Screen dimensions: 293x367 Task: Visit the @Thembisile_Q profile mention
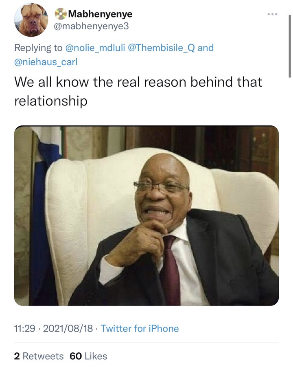[162, 48]
